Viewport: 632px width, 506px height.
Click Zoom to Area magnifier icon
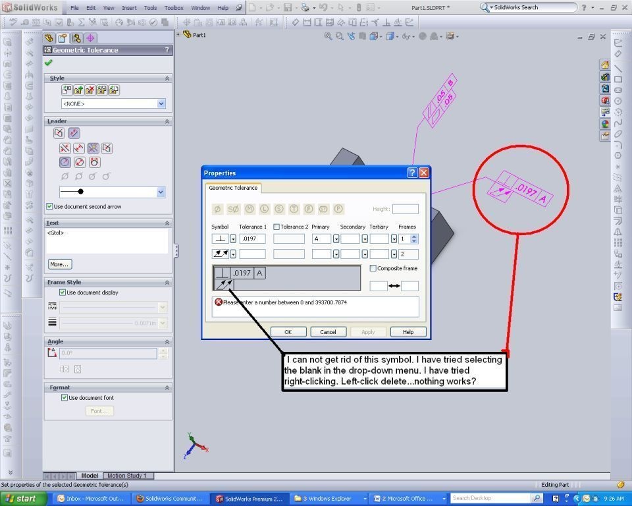click(x=340, y=36)
